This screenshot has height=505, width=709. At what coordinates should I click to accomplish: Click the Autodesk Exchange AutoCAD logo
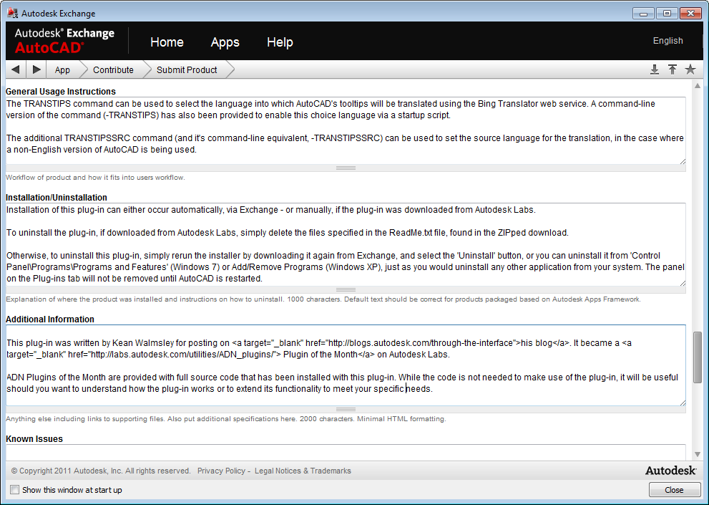[x=64, y=40]
